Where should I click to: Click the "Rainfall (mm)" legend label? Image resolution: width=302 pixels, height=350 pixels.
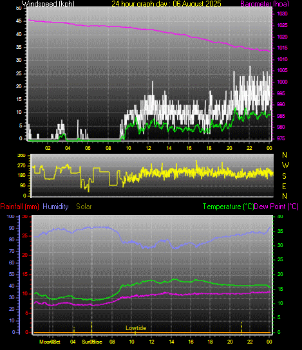coord(20,207)
